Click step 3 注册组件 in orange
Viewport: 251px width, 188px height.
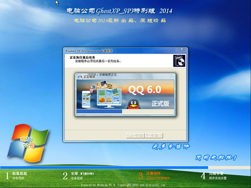click(153, 174)
